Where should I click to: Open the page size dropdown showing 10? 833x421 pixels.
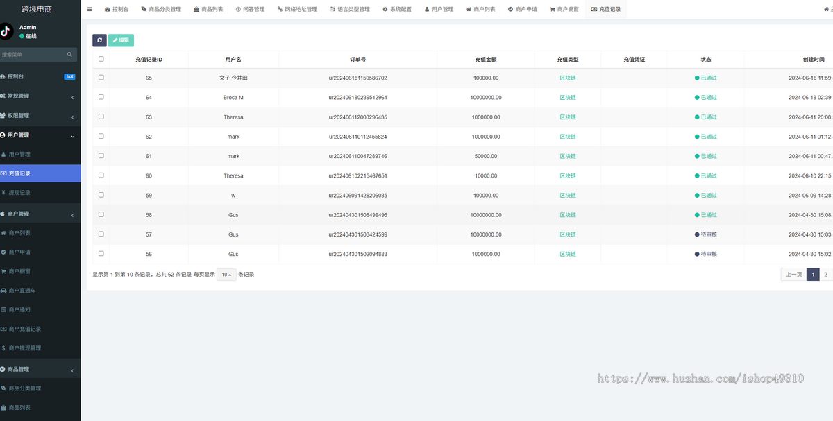226,275
